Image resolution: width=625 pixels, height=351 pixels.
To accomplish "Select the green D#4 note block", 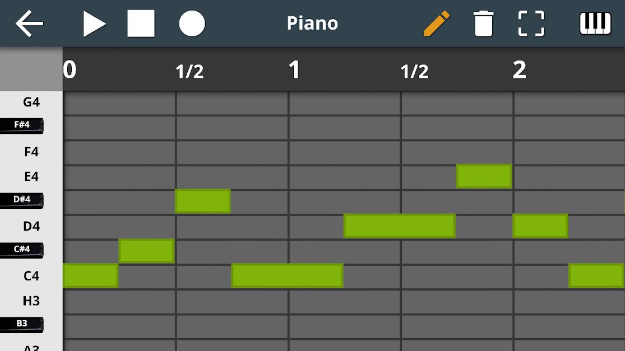I will tap(203, 201).
